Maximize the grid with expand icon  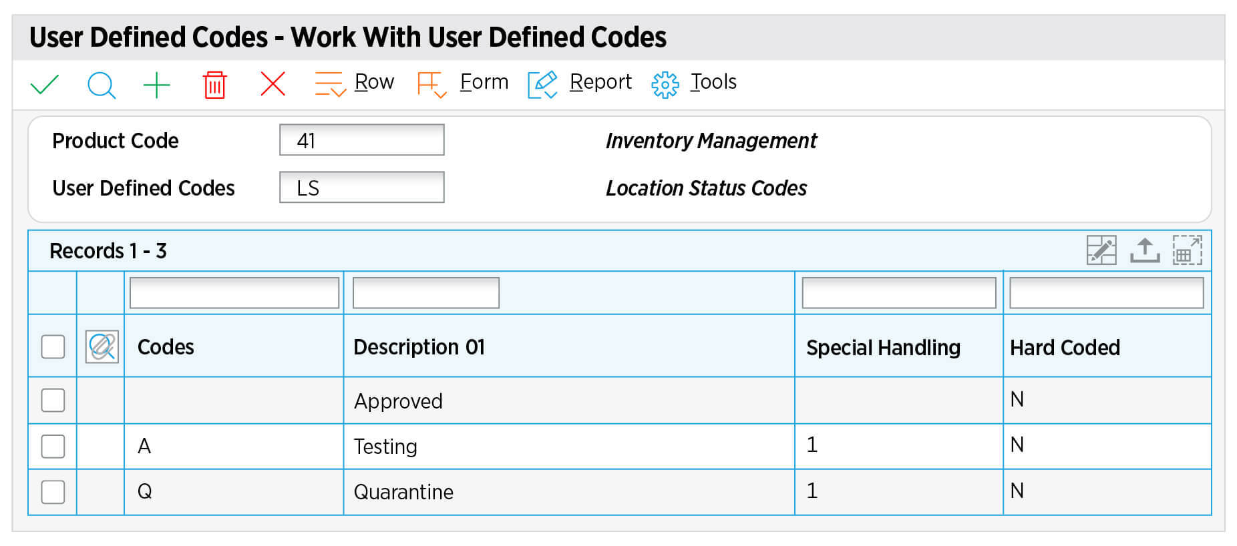1187,250
